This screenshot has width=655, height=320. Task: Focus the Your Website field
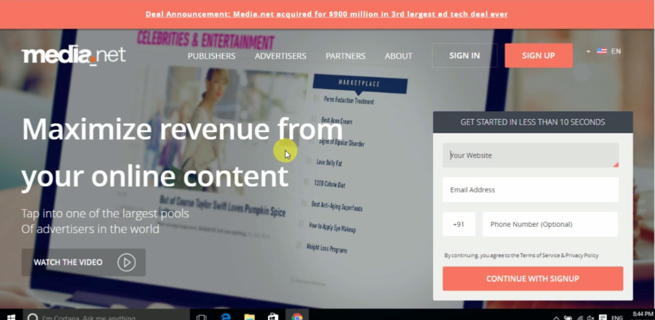pyautogui.click(x=530, y=155)
